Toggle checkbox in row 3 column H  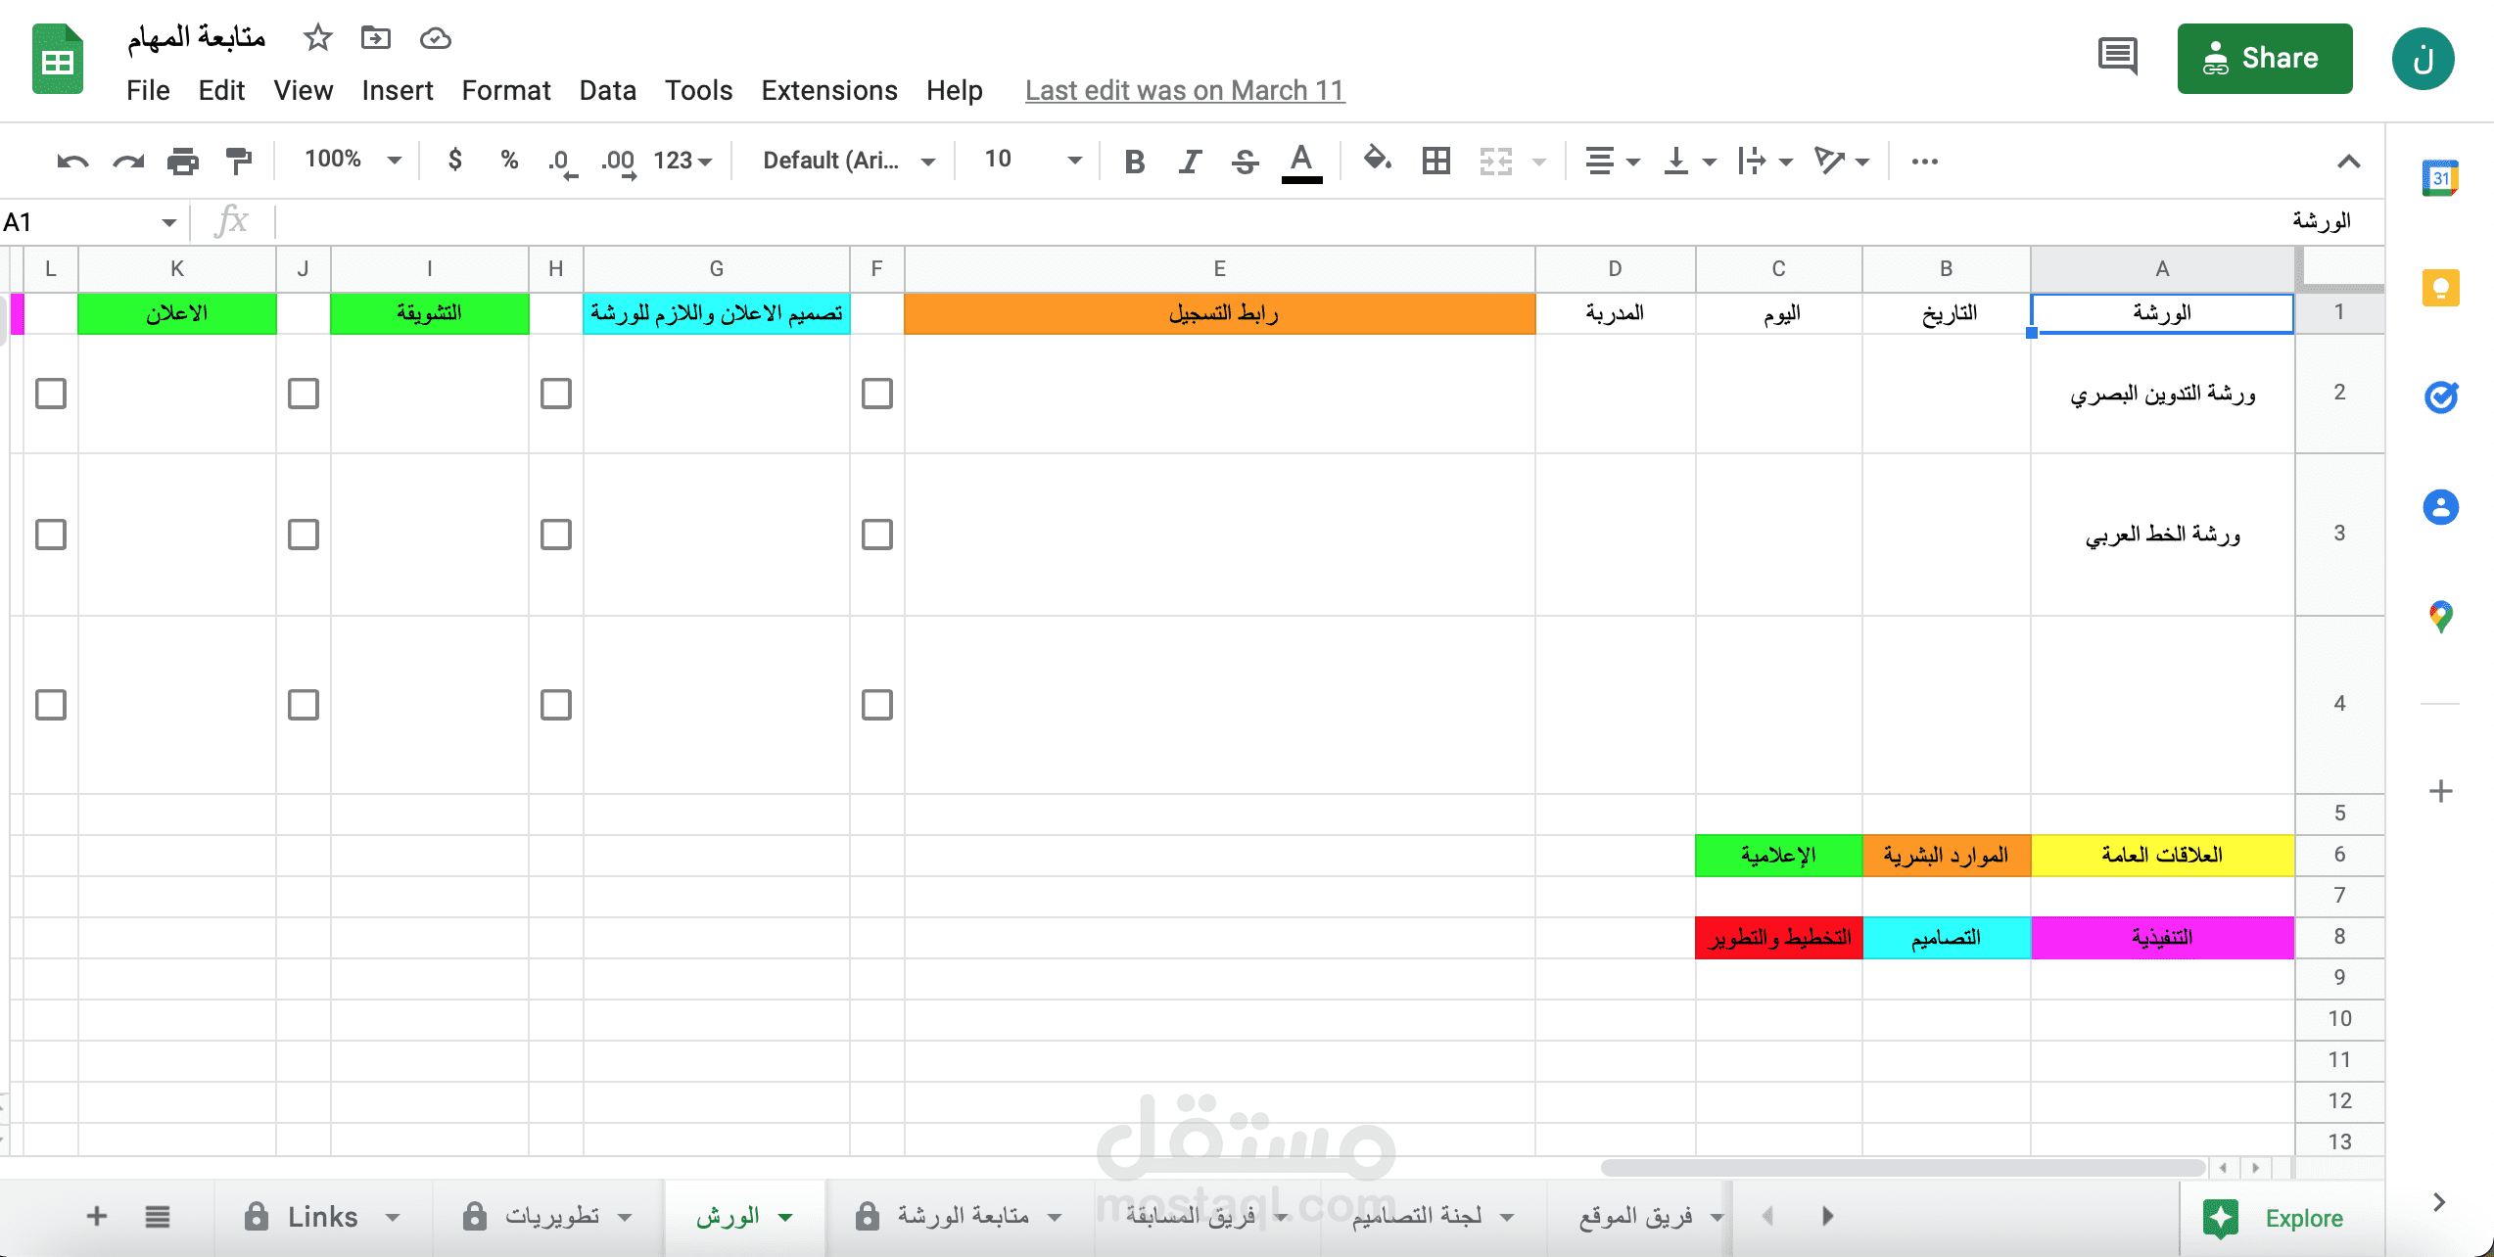[x=556, y=534]
